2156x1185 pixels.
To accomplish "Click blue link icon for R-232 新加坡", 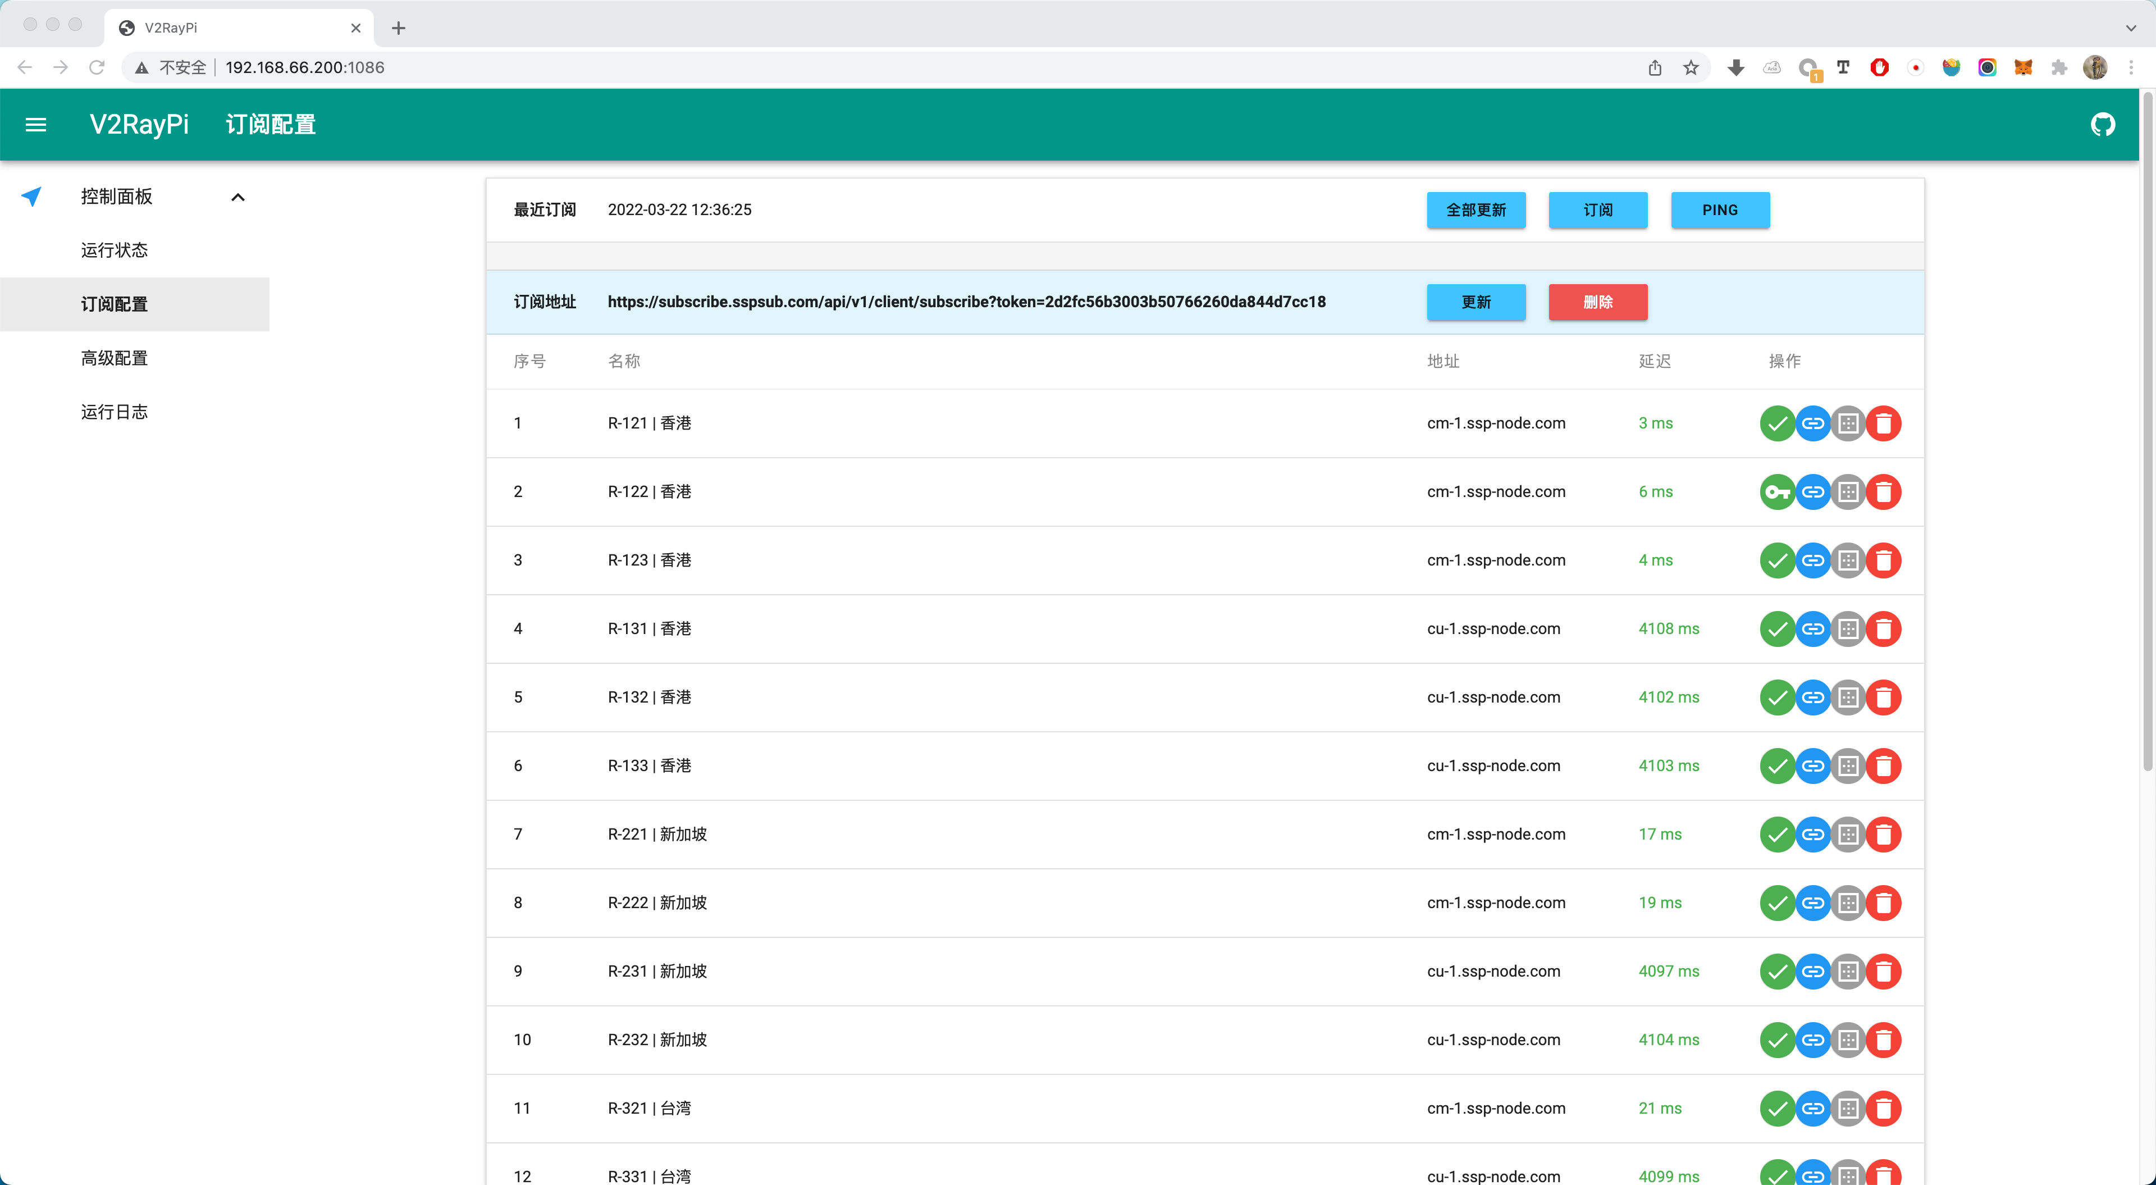I will (1813, 1040).
